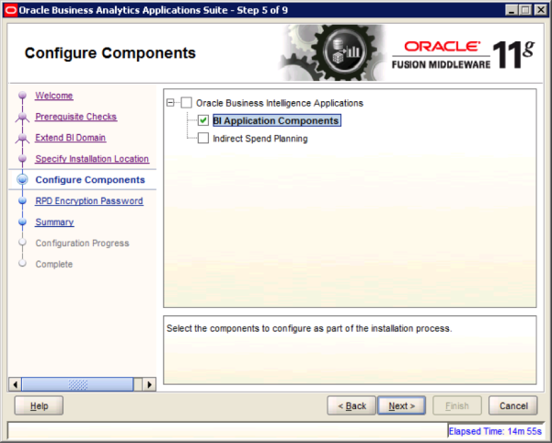552x443 pixels.
Task: Click the left panel horizontal scrollbar thumb
Action: click(x=77, y=383)
